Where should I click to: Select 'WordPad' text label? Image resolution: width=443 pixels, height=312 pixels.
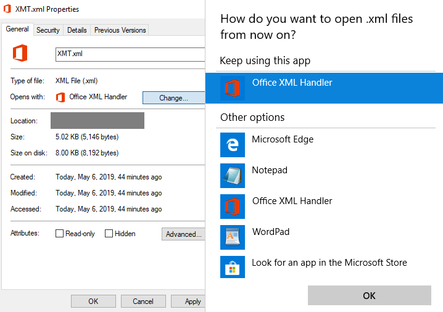coord(271,231)
